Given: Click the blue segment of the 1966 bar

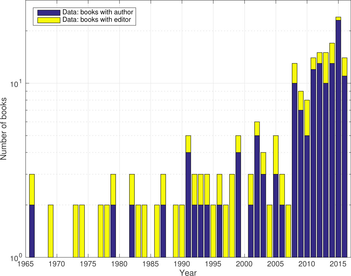Looking at the screenshot, I should pyautogui.click(x=32, y=231).
